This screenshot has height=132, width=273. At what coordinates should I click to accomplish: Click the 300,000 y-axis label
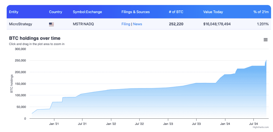coord(20,49)
